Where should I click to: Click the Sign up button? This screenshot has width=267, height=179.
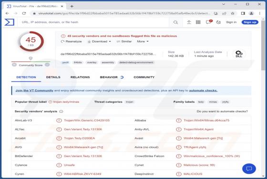pos(250,22)
